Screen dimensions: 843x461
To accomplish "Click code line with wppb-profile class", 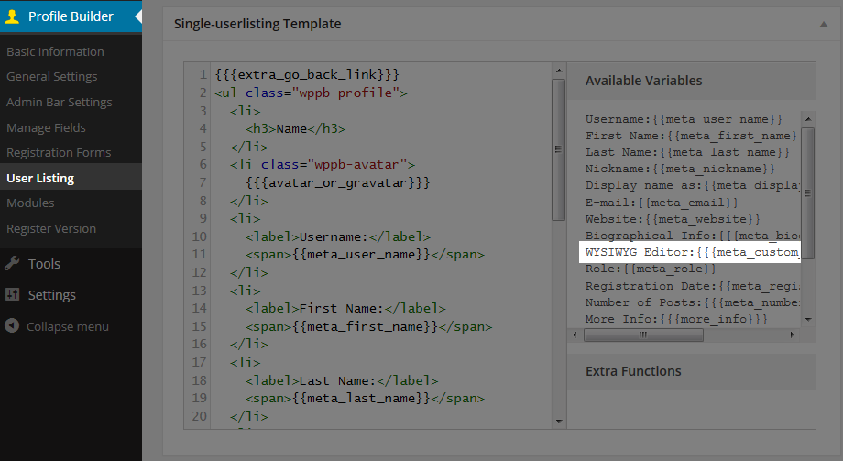I will [311, 93].
